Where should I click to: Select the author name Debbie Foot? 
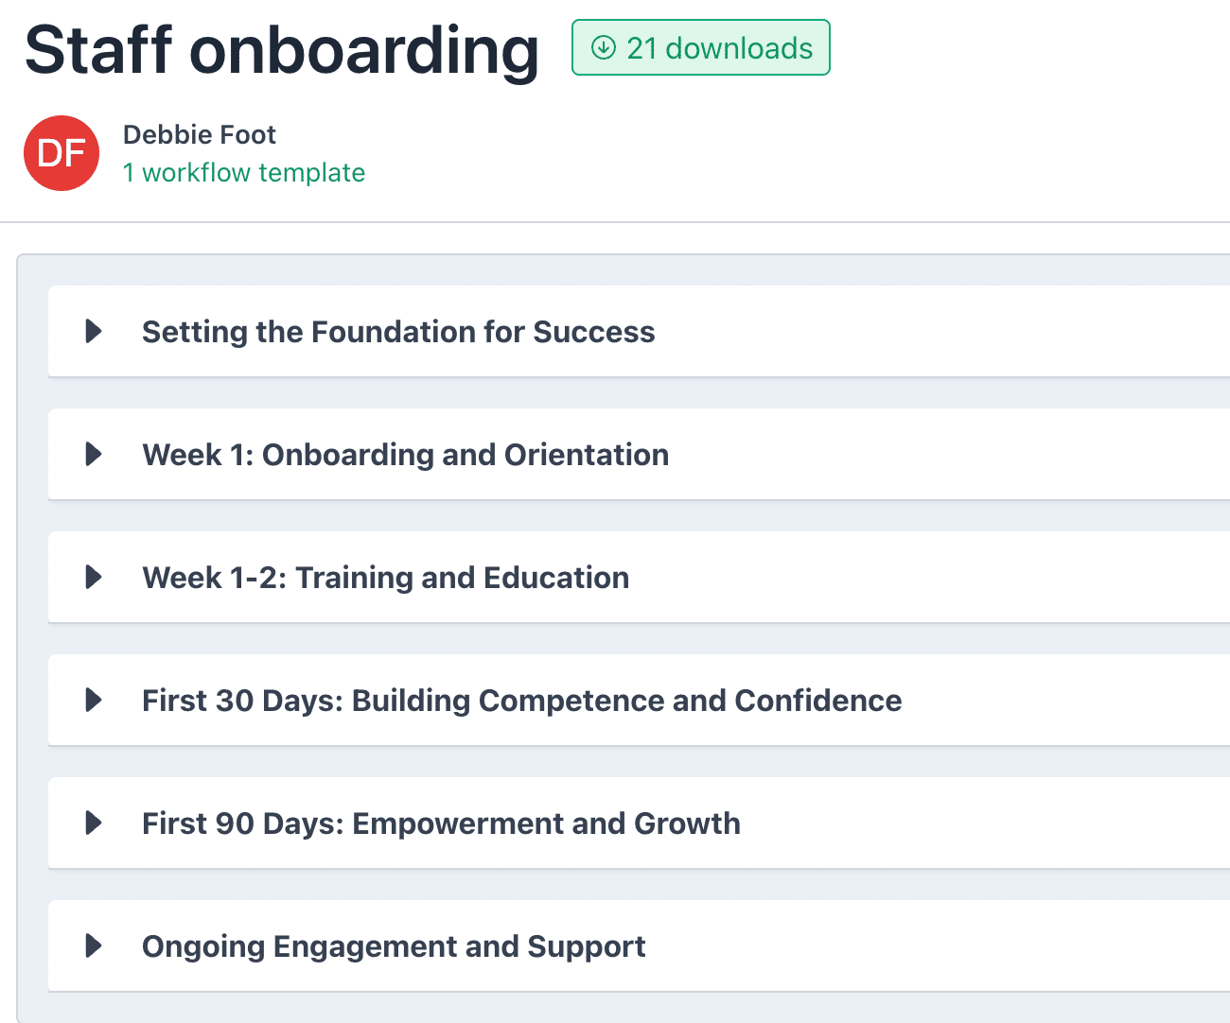click(x=199, y=134)
